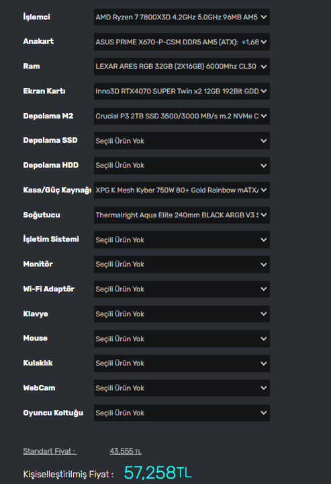Viewport: 331px width, 484px height.
Task: Open the Monitör selection dropdown
Action: [x=182, y=265]
